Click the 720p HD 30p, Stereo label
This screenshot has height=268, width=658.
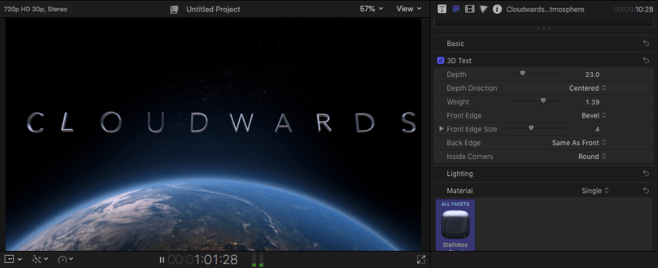36,9
